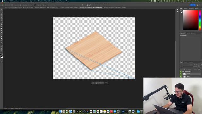
Task: Switch to the Ajustes tab
Action: [188, 33]
